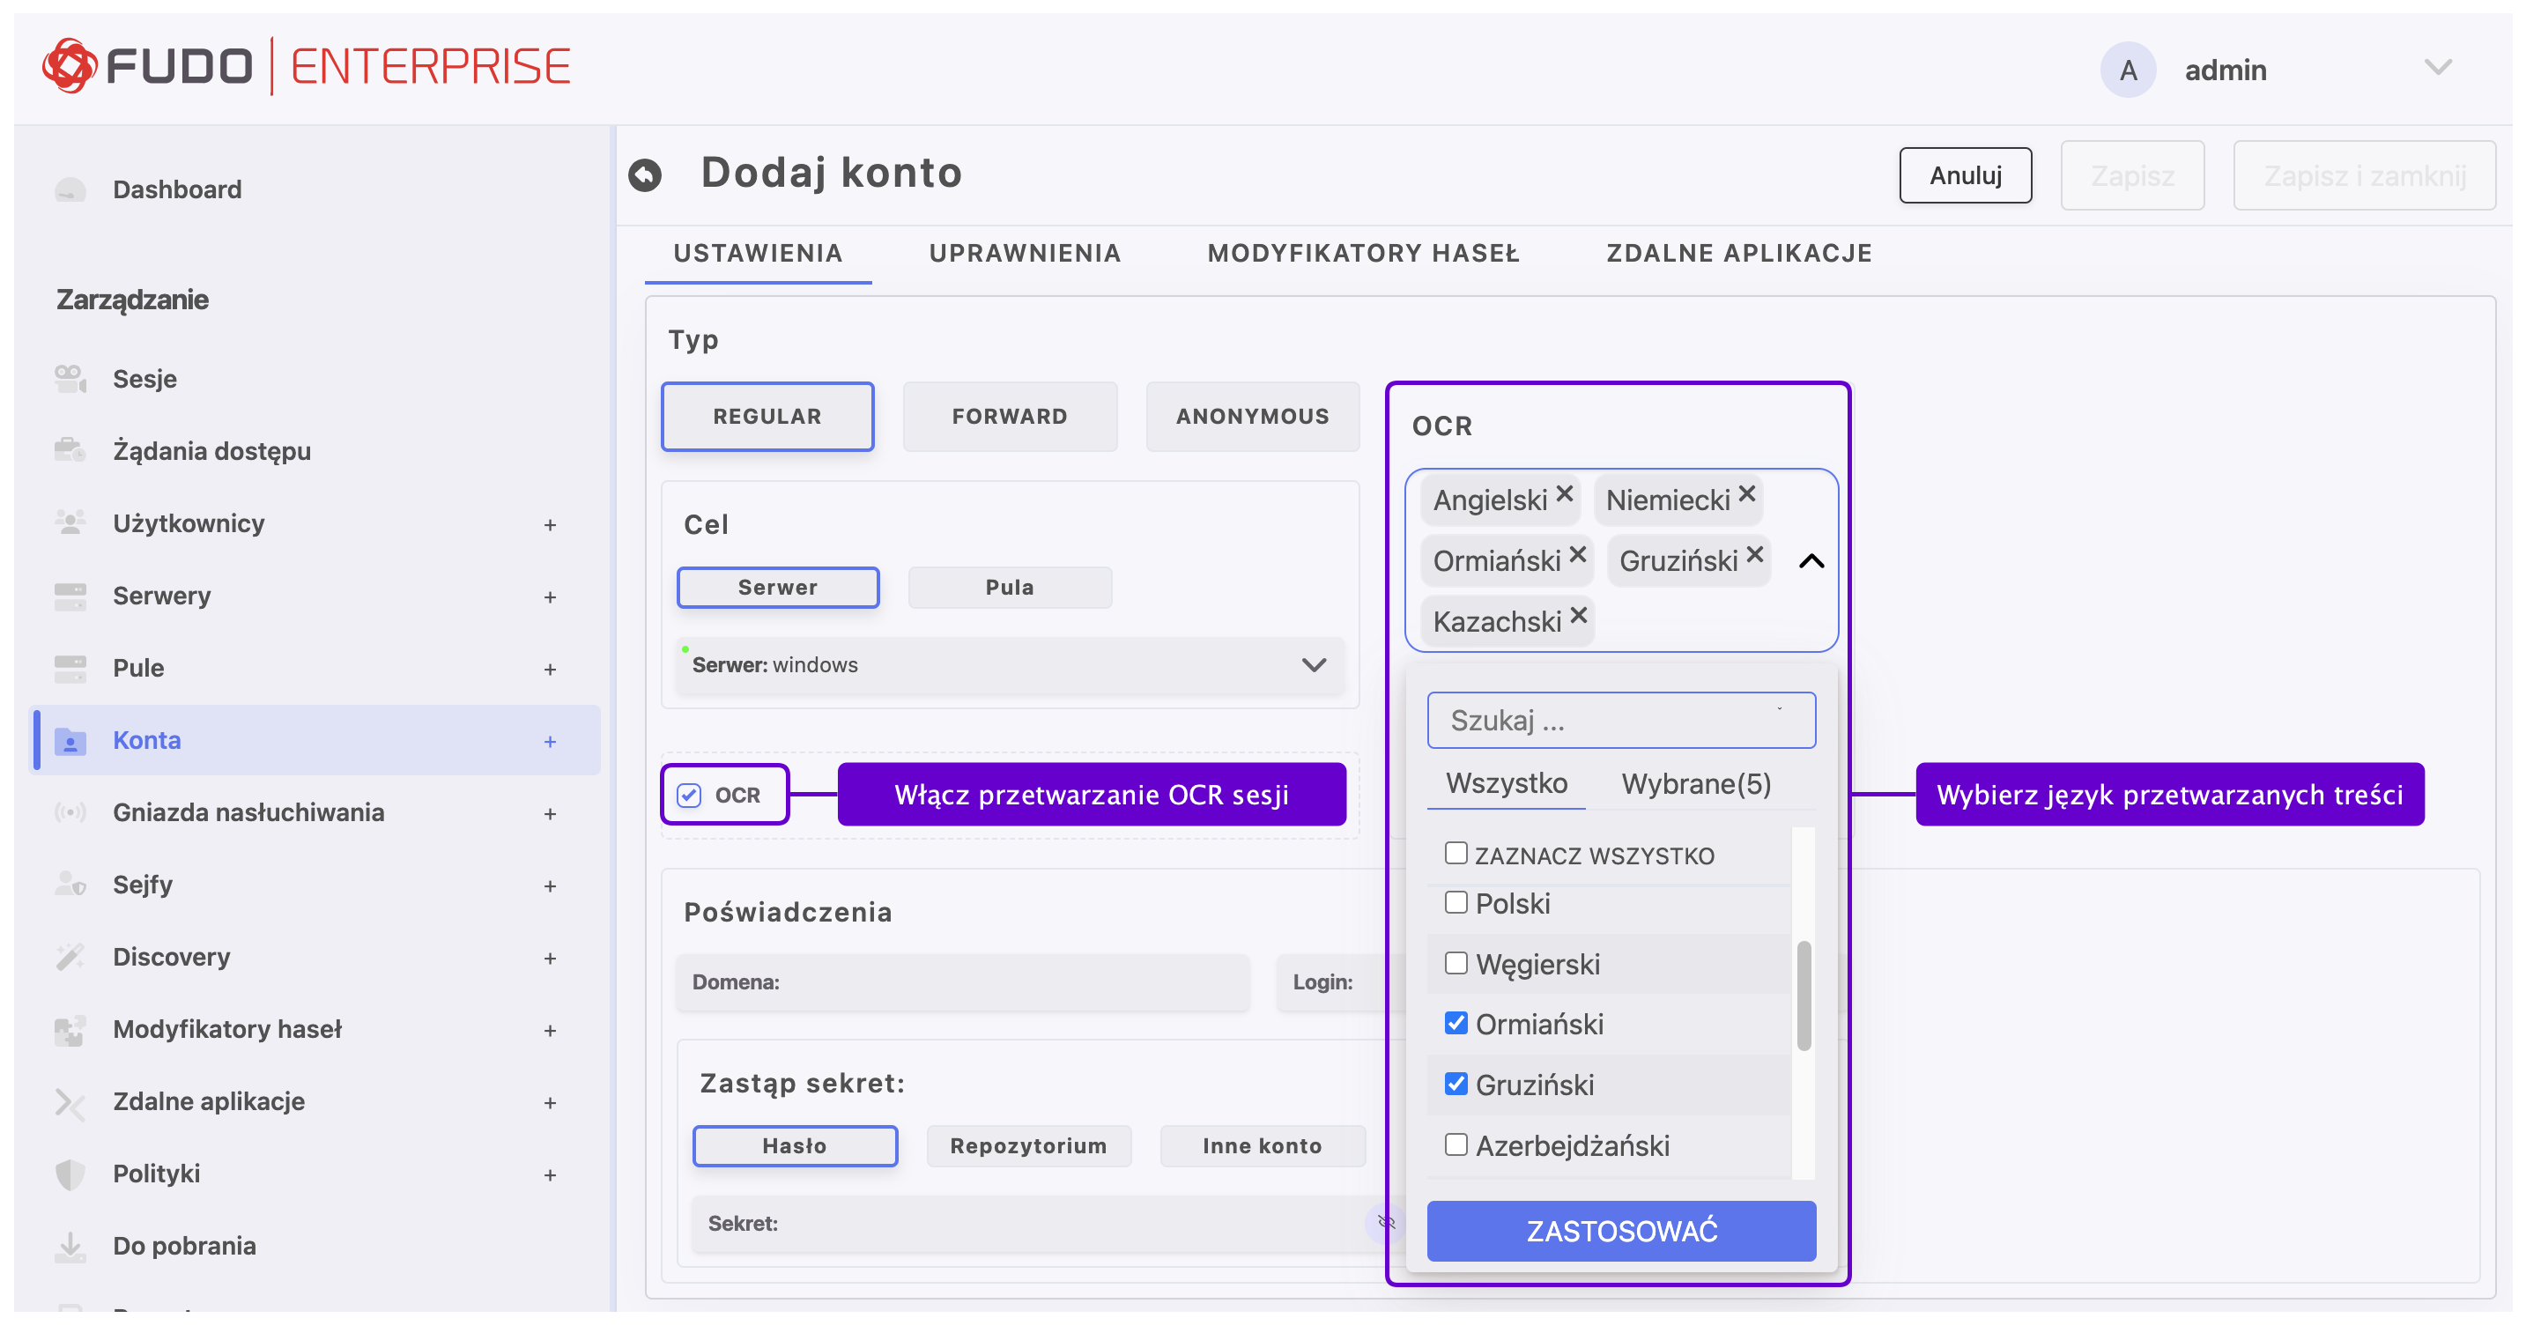Click the Discovery wand icon

tap(70, 956)
